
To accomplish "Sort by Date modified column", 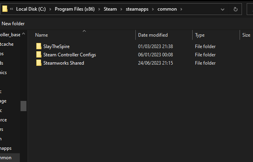I will coord(153,35).
